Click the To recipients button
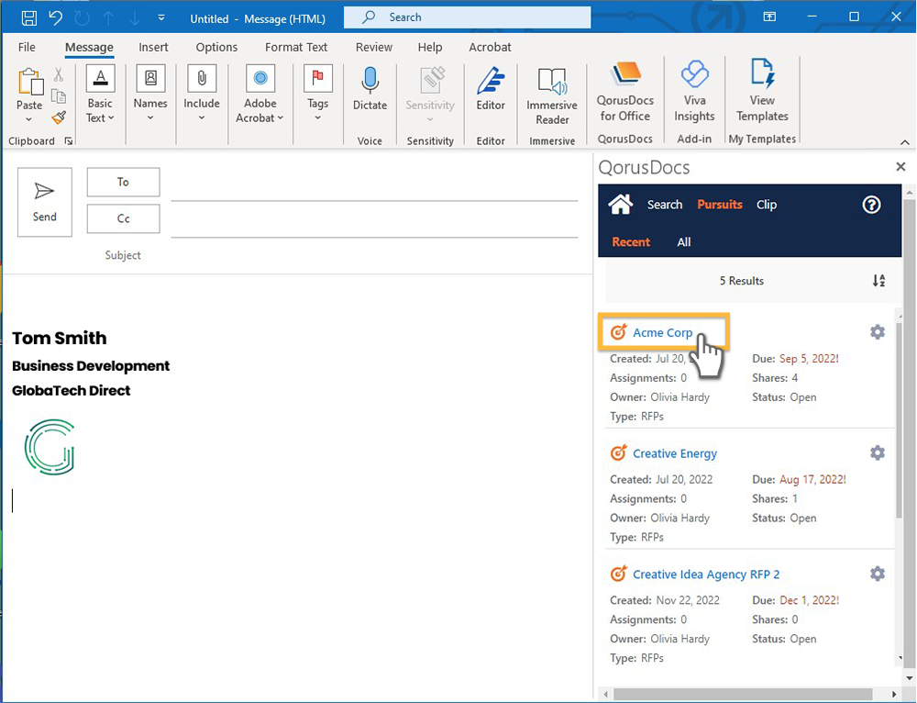 tap(123, 182)
